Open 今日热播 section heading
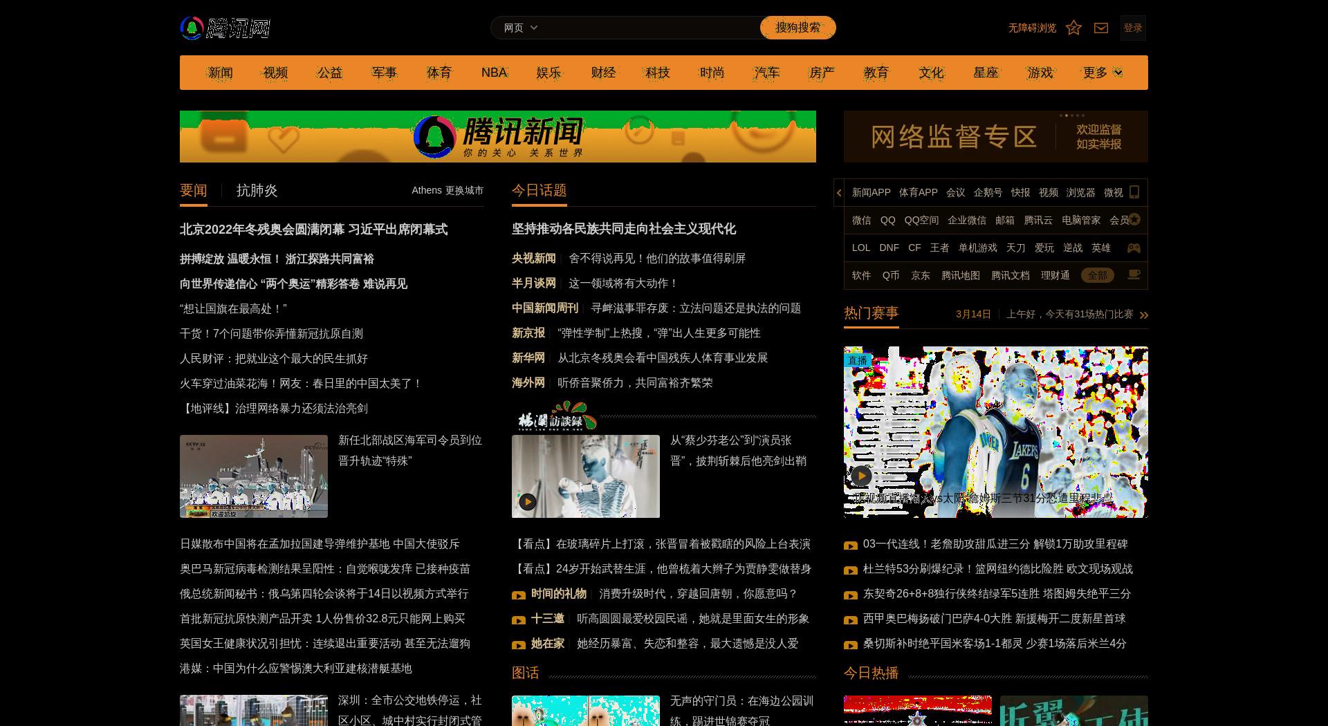1328x726 pixels. pos(871,673)
